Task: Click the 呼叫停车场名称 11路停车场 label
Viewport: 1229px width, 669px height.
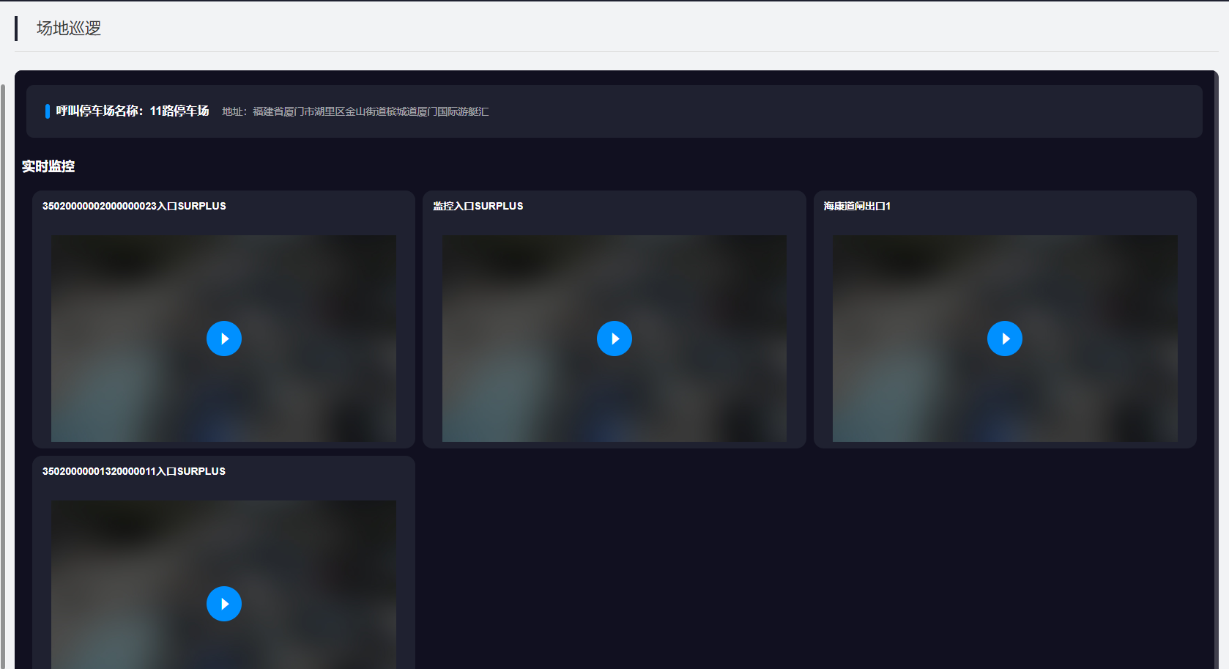Action: pos(133,111)
